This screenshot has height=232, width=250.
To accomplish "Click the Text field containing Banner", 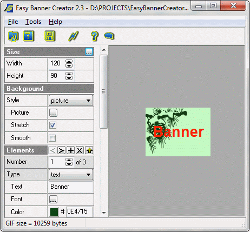I will (x=71, y=187).
